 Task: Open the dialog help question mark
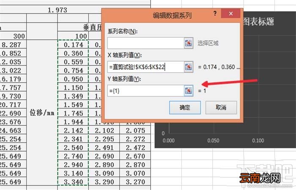point(215,14)
